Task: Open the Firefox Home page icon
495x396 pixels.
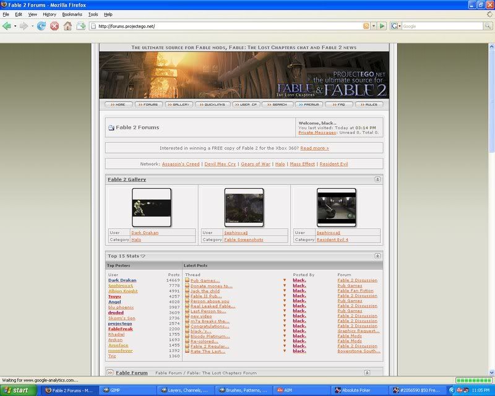Action: (x=67, y=26)
